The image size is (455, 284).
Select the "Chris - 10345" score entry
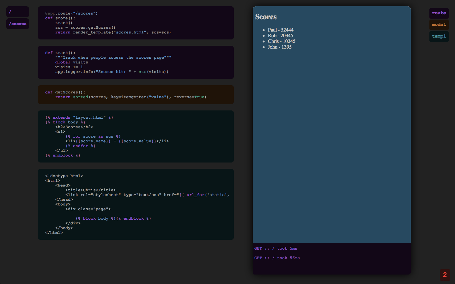pyautogui.click(x=282, y=41)
